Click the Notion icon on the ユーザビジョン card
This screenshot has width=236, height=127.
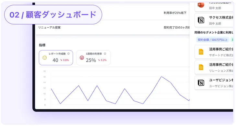(x=201, y=83)
